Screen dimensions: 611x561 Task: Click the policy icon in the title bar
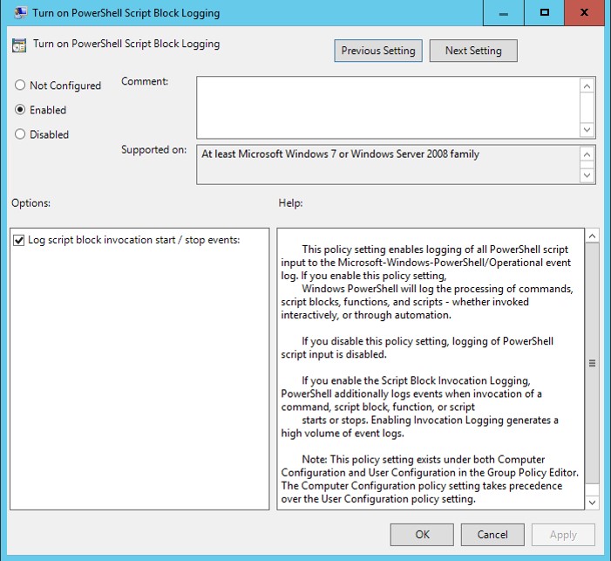[x=18, y=13]
